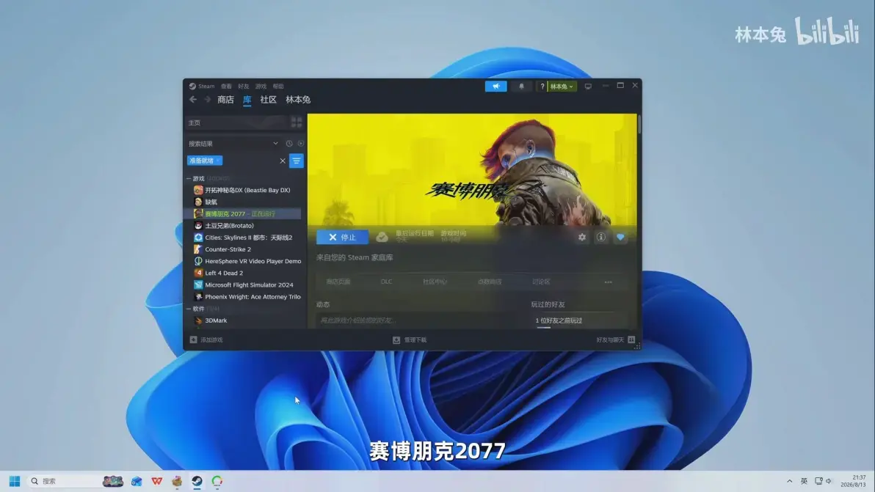This screenshot has height=492, width=875.
Task: Open game settings gear icon
Action: tap(582, 238)
